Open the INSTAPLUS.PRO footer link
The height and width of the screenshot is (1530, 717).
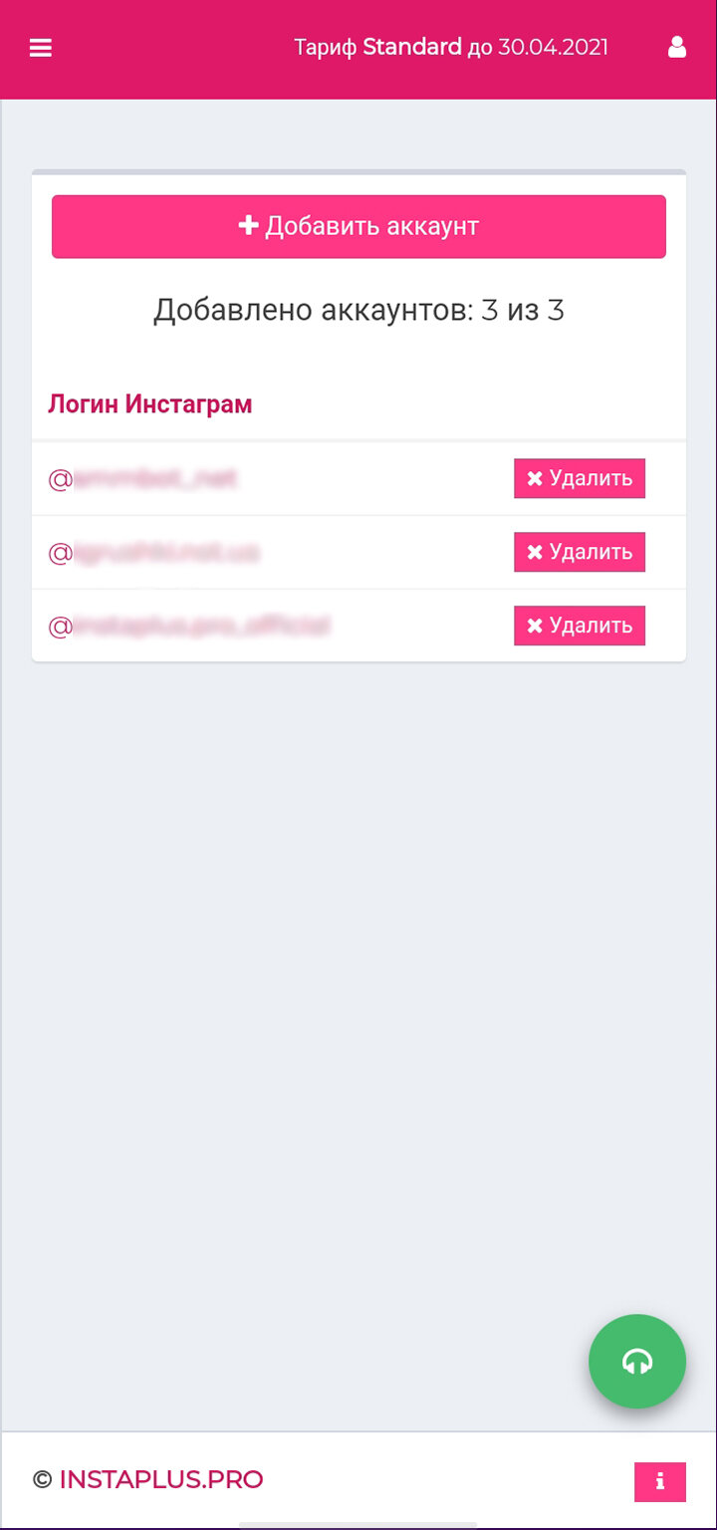click(161, 1479)
